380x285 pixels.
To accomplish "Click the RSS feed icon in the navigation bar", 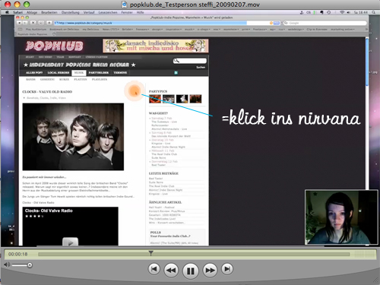I will [176, 73].
